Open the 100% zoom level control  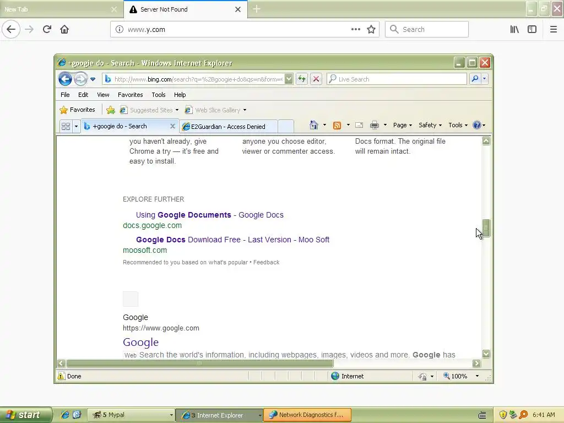(x=461, y=376)
